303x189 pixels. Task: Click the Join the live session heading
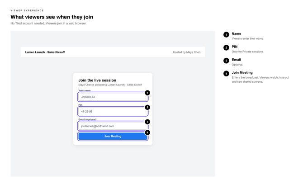97,80
